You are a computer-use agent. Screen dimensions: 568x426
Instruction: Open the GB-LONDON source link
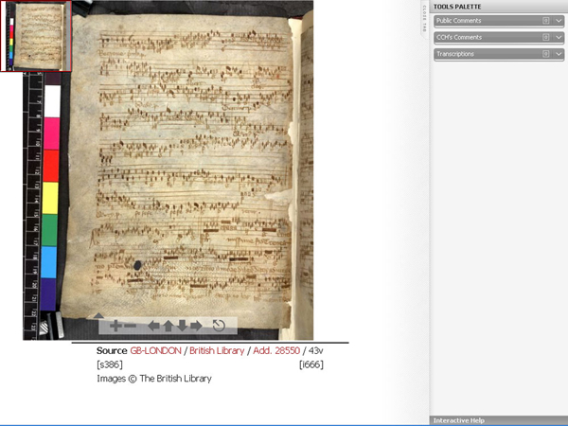155,350
